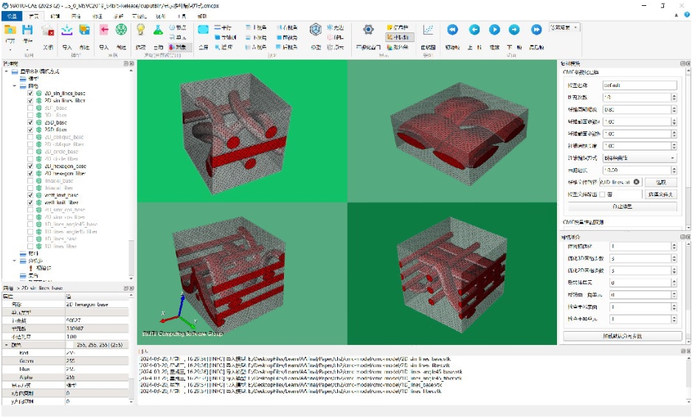Click the blue play animation button

point(494,29)
